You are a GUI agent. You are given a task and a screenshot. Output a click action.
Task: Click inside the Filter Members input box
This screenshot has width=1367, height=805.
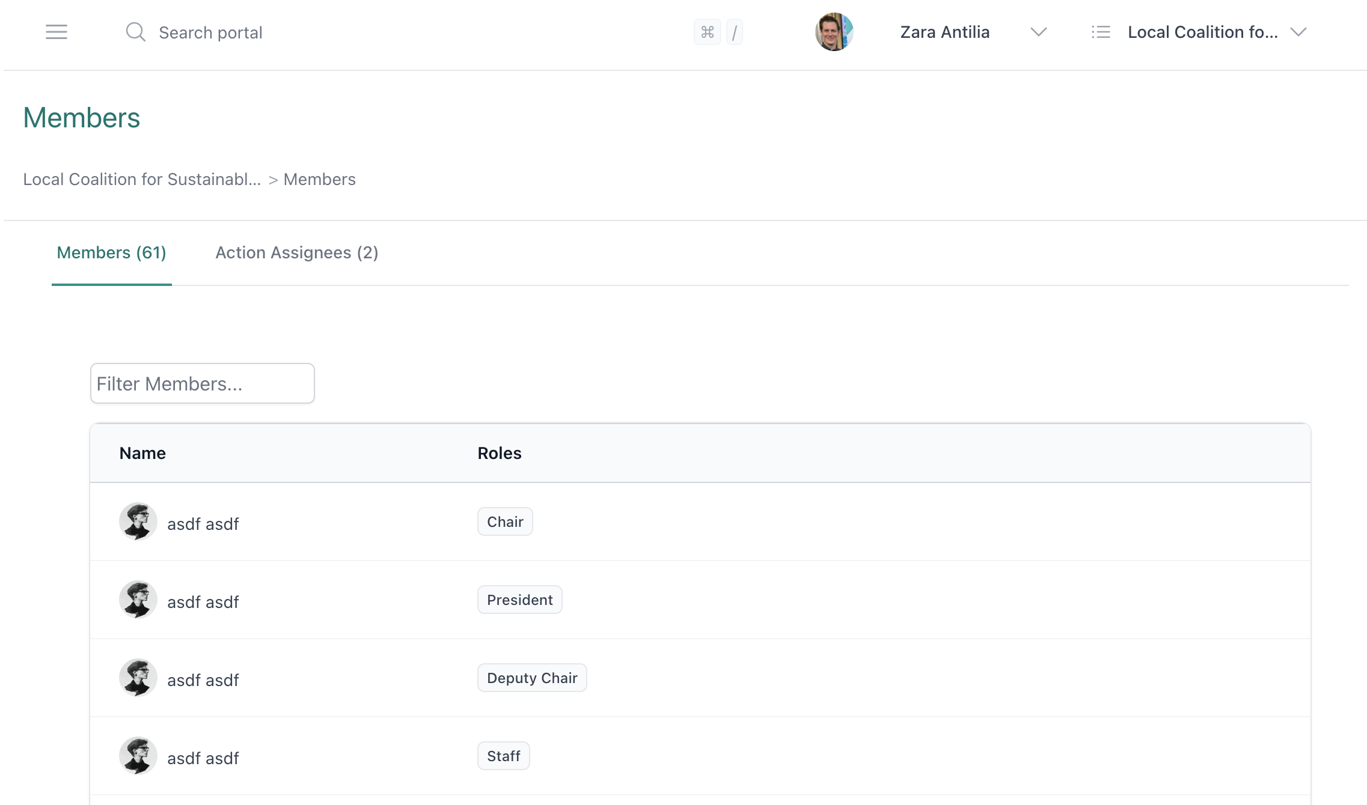[202, 383]
